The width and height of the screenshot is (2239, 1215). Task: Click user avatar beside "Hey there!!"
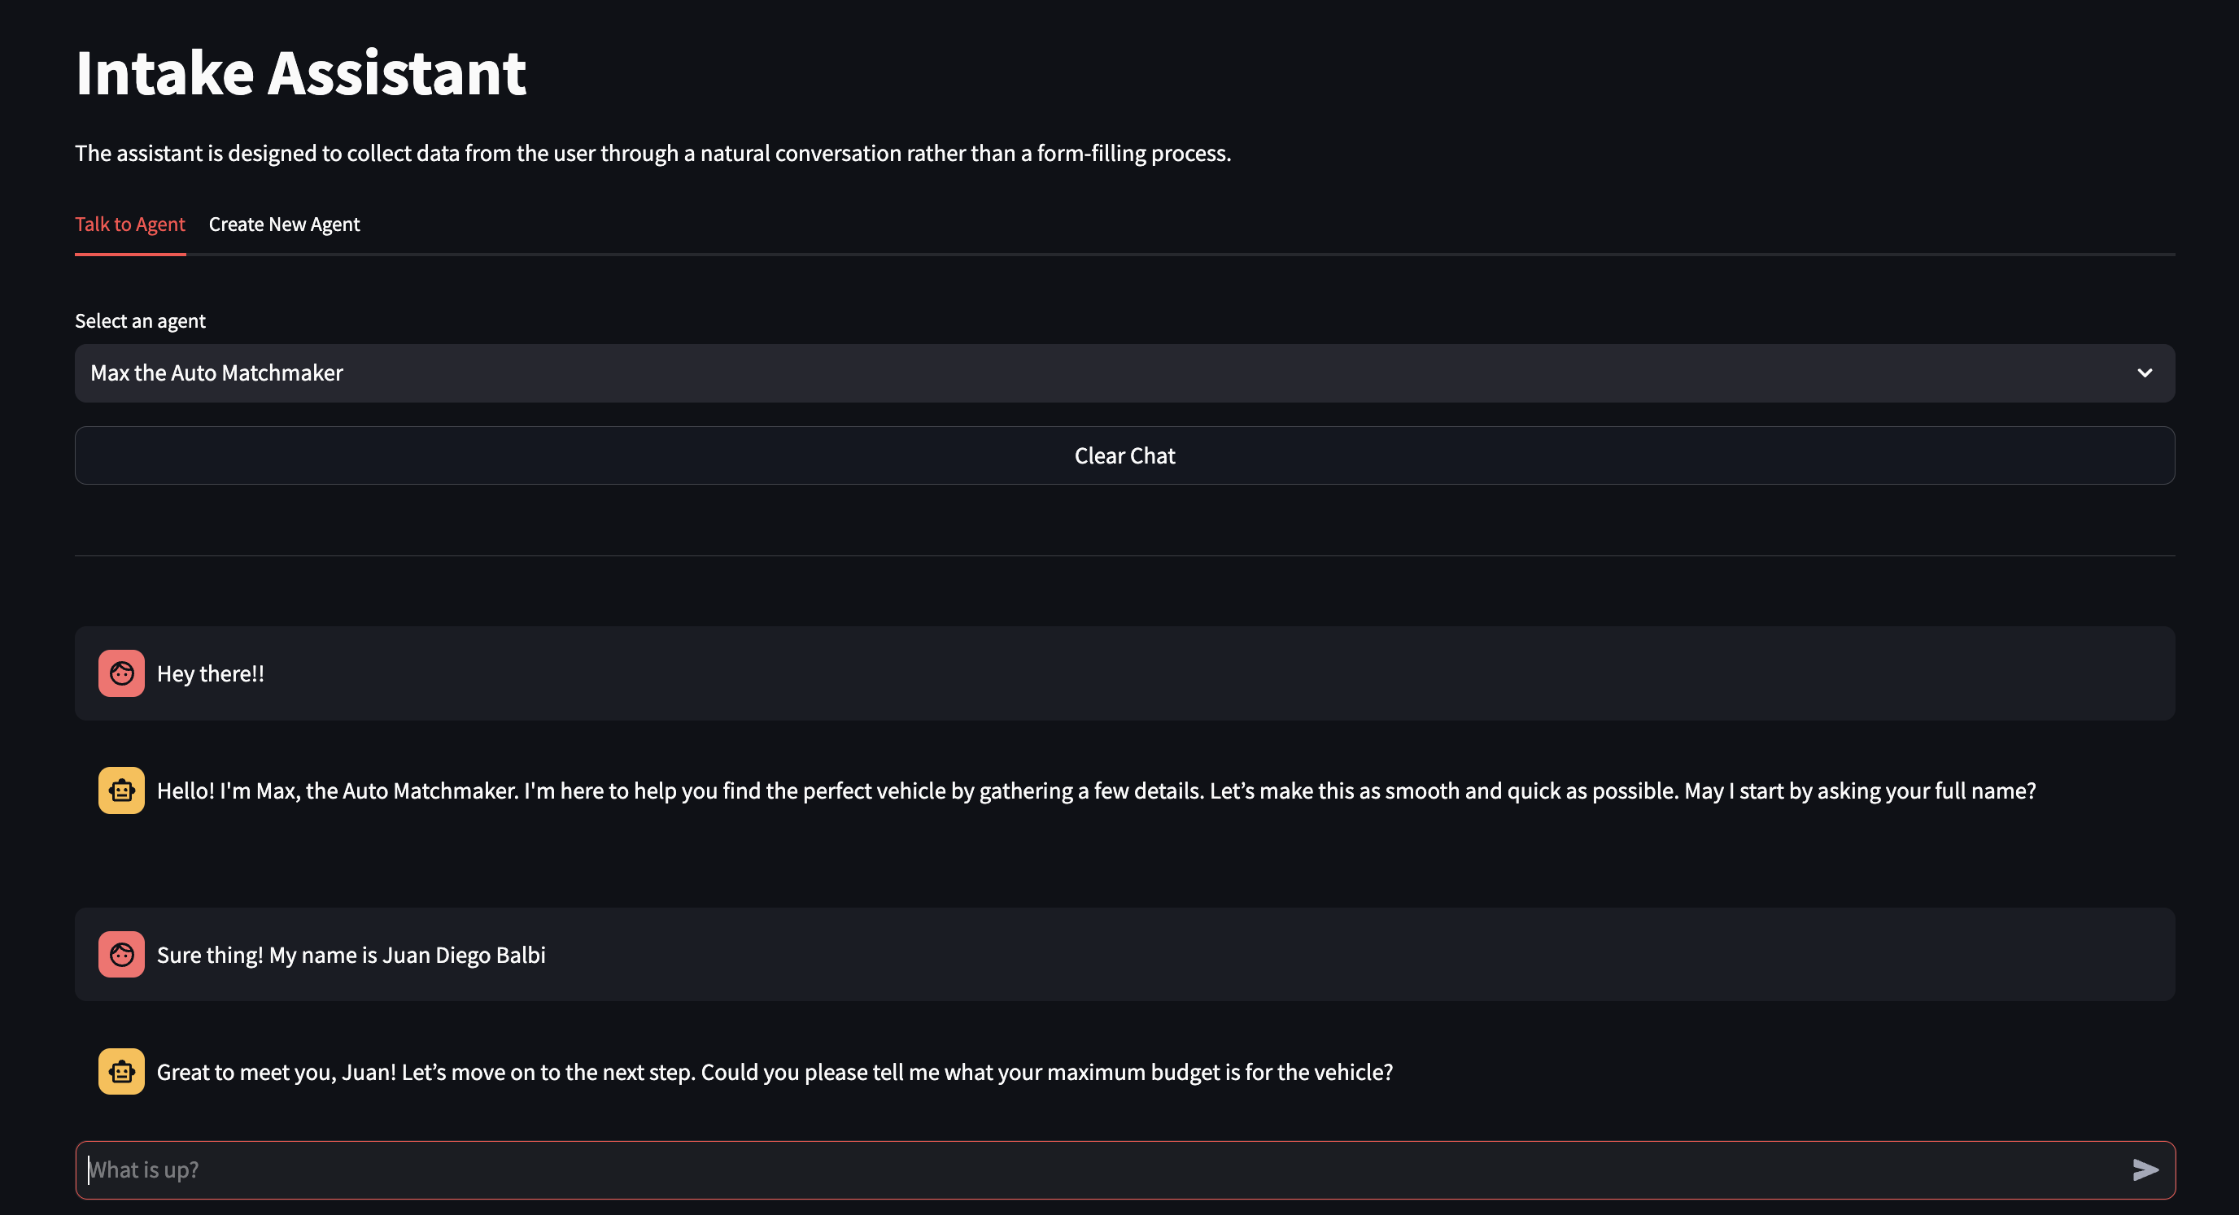coord(122,673)
